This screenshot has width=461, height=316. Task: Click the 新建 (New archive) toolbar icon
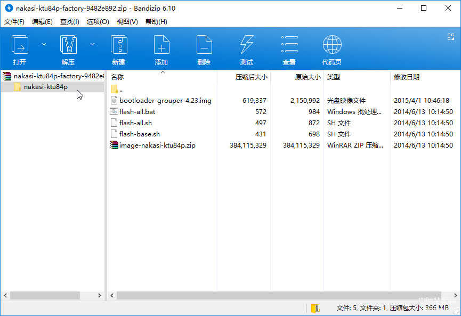click(119, 45)
